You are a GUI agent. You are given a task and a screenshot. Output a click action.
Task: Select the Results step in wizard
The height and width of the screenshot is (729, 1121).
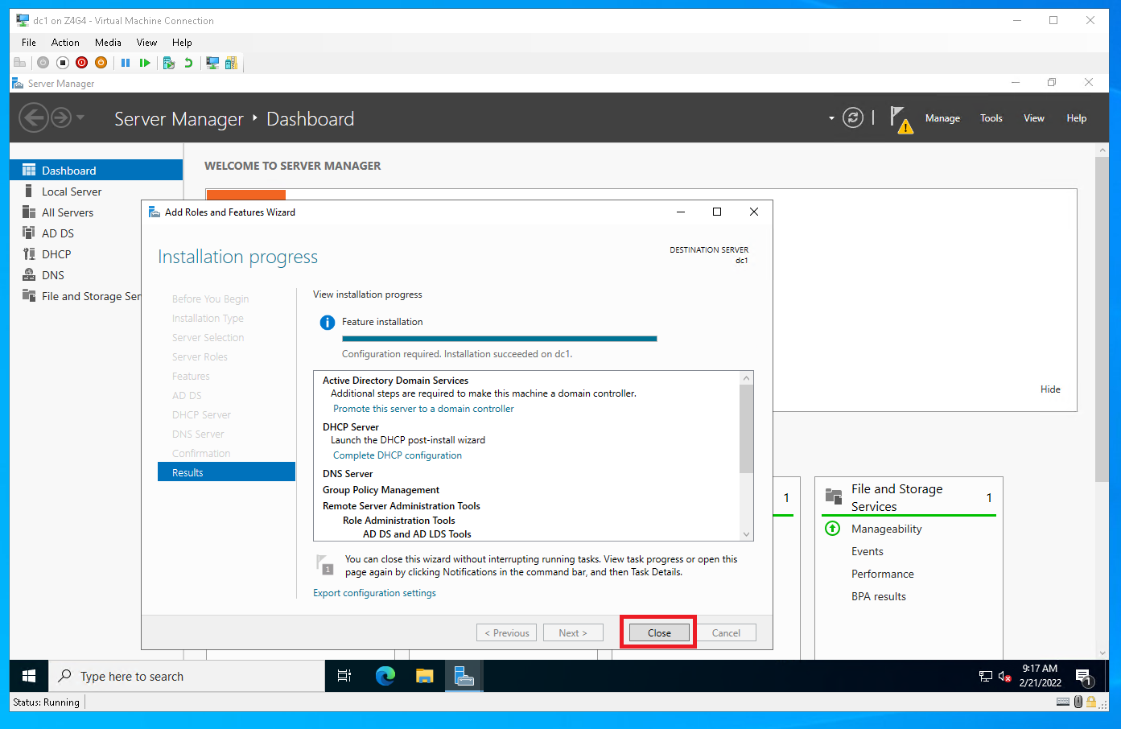coord(226,472)
